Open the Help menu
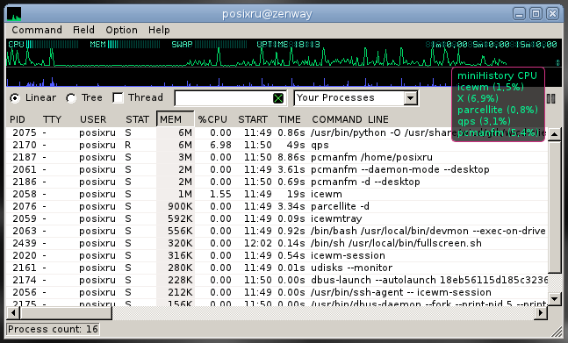This screenshot has height=343, width=568. (x=159, y=30)
